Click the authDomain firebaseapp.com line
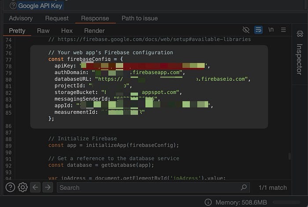 point(120,73)
